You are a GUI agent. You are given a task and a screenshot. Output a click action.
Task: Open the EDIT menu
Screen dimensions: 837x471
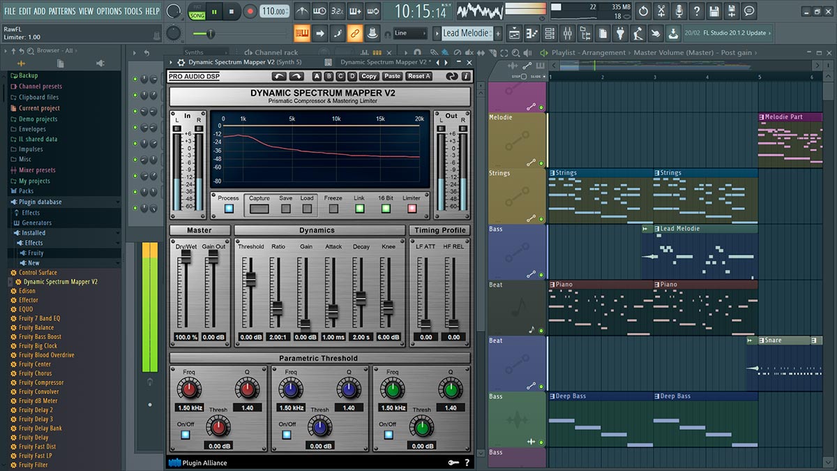point(25,11)
